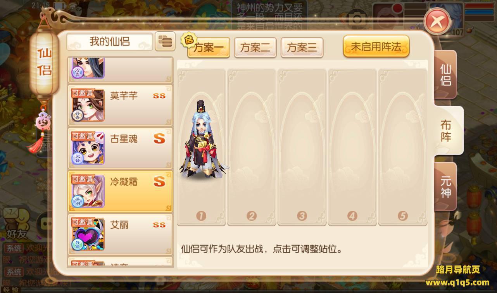Switch to 方案一 formation plan

208,47
